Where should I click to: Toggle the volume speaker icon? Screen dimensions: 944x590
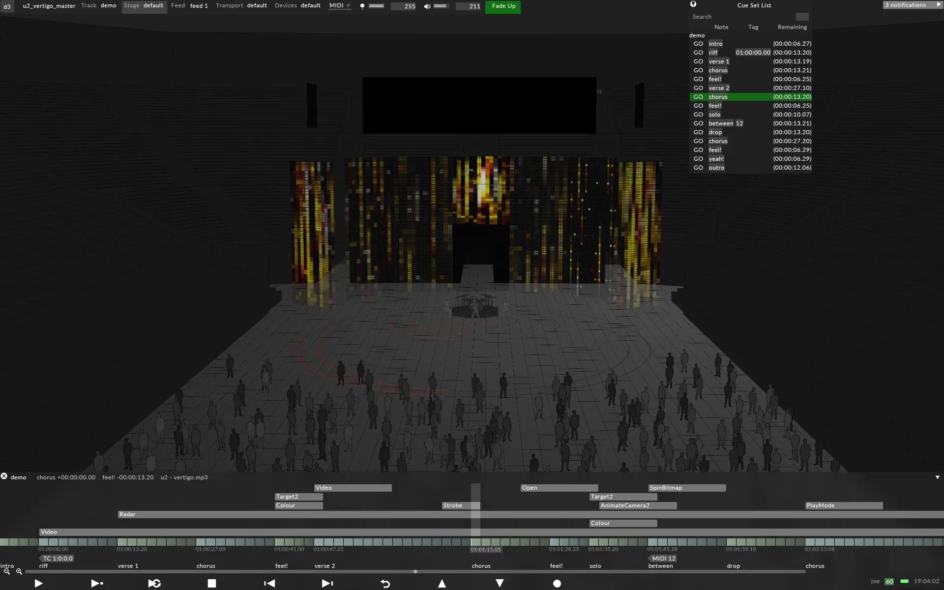click(x=427, y=6)
